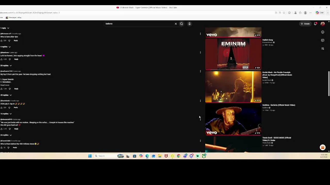Viewport: 330px width, 185px height.
Task: Open 'Sublime - Santeria (Official Music Video)' title
Action: pyautogui.click(x=279, y=105)
